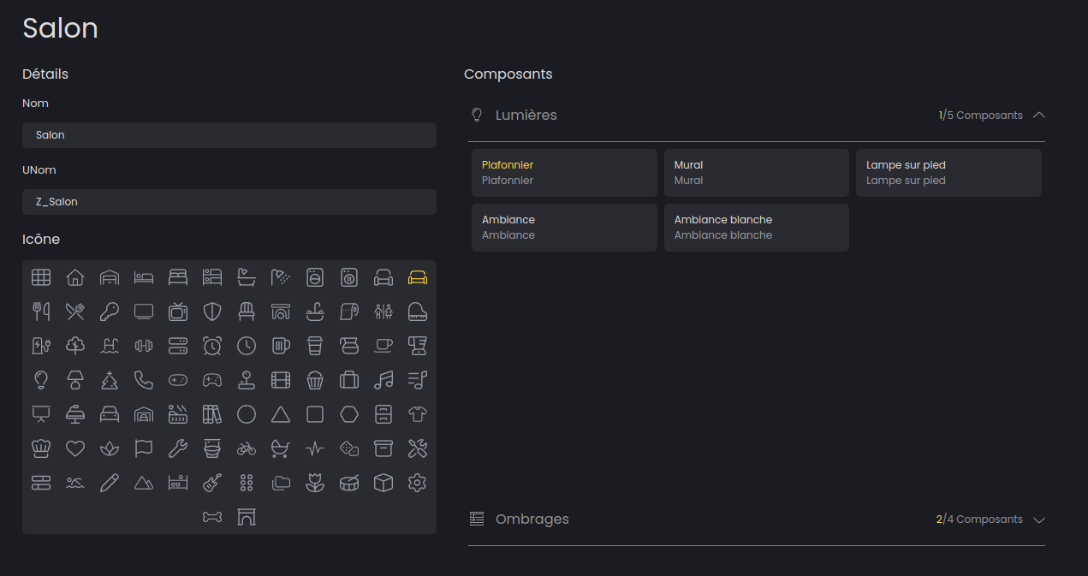Pick the fireplace icon

[x=281, y=312]
